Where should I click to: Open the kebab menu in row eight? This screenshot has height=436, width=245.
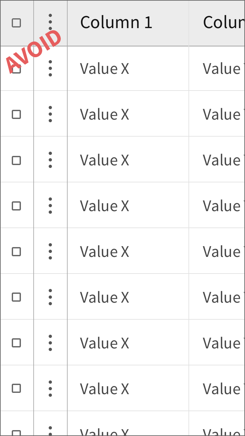click(50, 389)
